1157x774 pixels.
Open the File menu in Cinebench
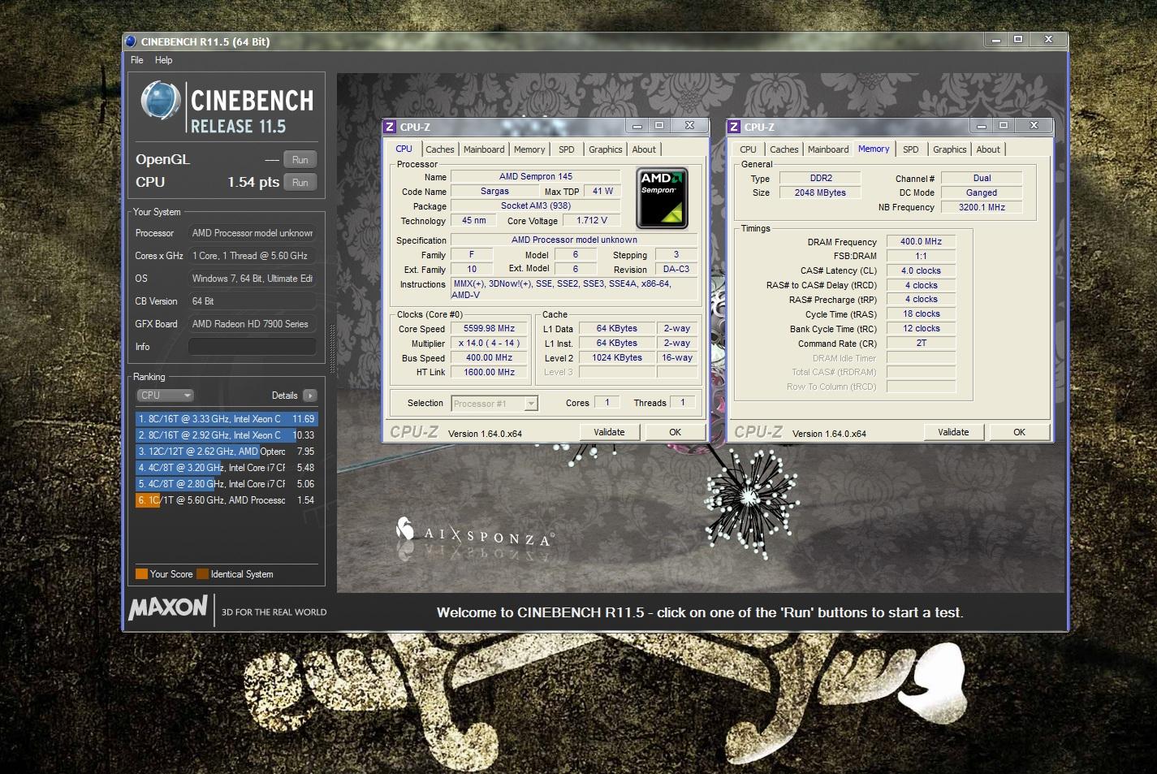(x=136, y=60)
